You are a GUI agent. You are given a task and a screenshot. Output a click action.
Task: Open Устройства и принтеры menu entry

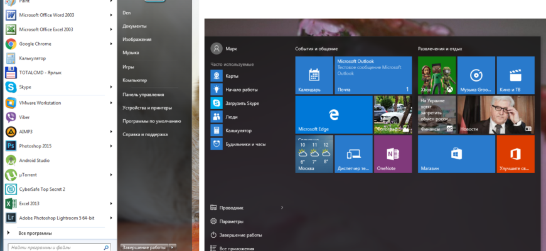pos(147,108)
